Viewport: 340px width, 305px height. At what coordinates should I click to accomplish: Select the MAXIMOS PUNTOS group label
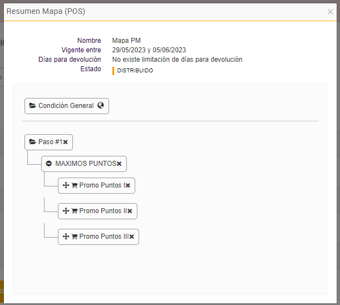(x=86, y=164)
